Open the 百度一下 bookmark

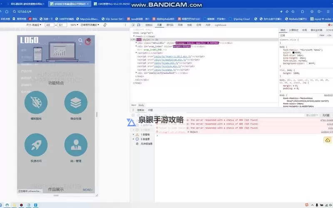pyautogui.click(x=46, y=19)
